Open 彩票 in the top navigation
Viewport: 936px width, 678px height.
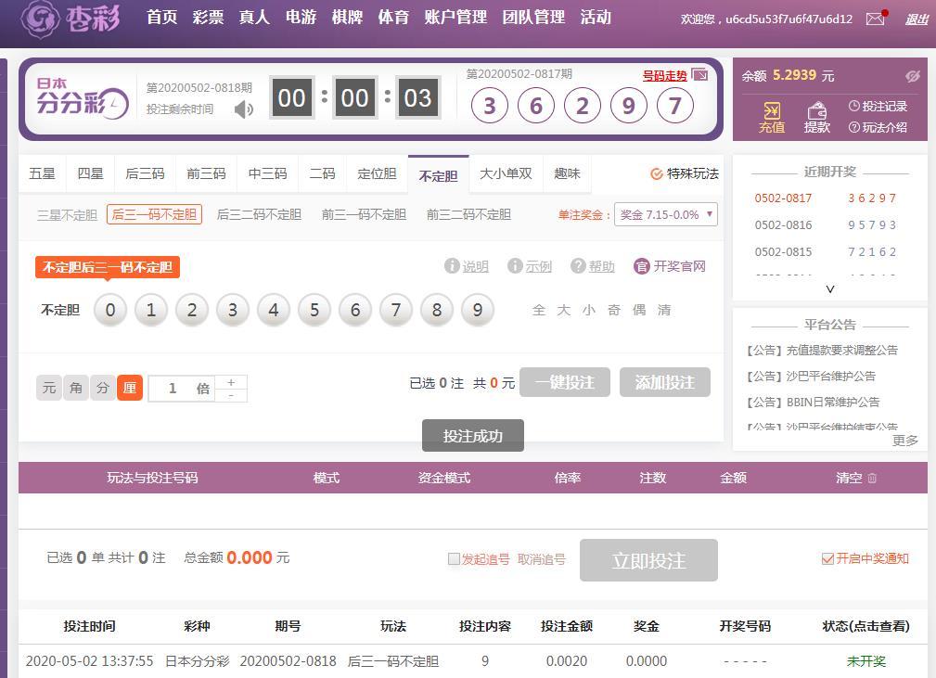click(209, 18)
